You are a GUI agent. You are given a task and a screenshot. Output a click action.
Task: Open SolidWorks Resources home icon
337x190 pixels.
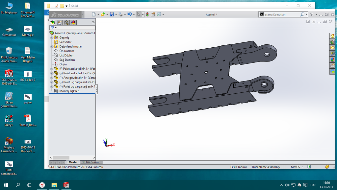[332, 36]
